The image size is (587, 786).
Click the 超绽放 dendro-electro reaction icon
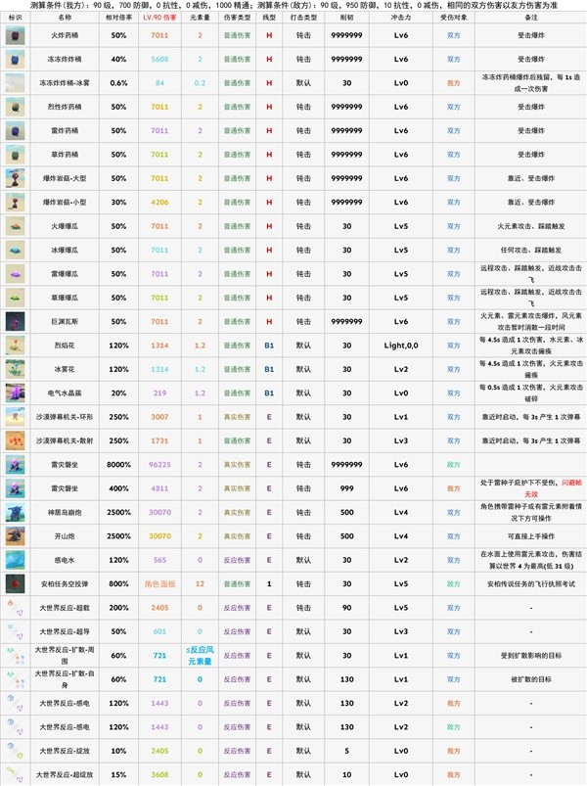pyautogui.click(x=15, y=774)
